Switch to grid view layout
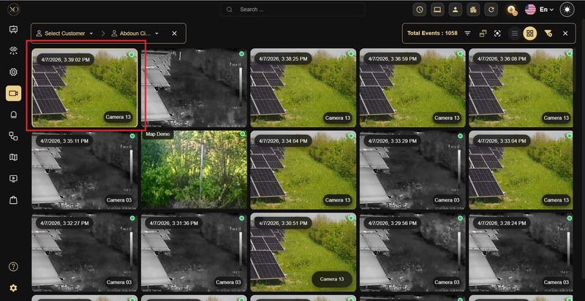 [529, 33]
